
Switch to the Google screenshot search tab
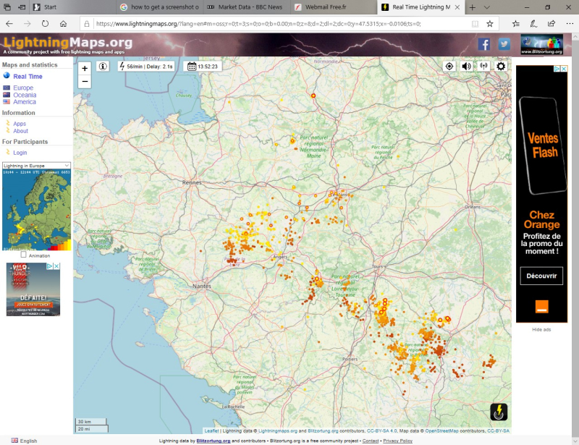pyautogui.click(x=159, y=7)
